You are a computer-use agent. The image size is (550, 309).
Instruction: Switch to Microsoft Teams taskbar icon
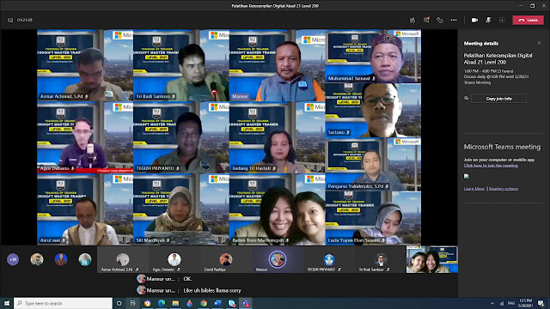click(x=246, y=303)
